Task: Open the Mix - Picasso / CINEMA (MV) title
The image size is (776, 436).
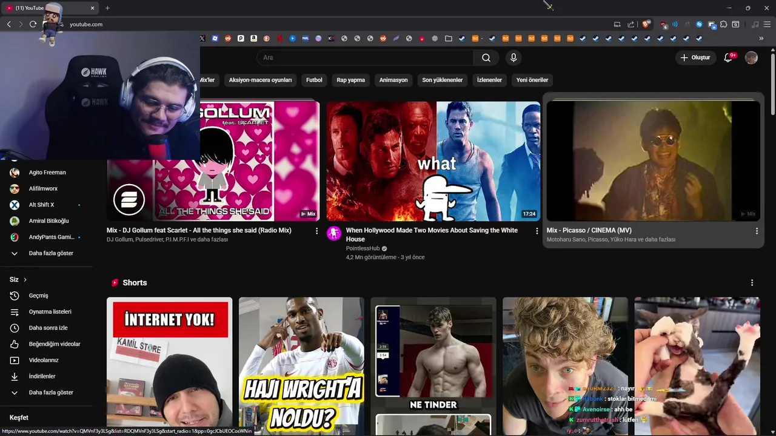Action: tap(589, 230)
